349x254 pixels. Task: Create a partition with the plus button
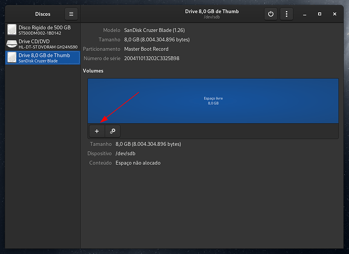click(x=97, y=131)
